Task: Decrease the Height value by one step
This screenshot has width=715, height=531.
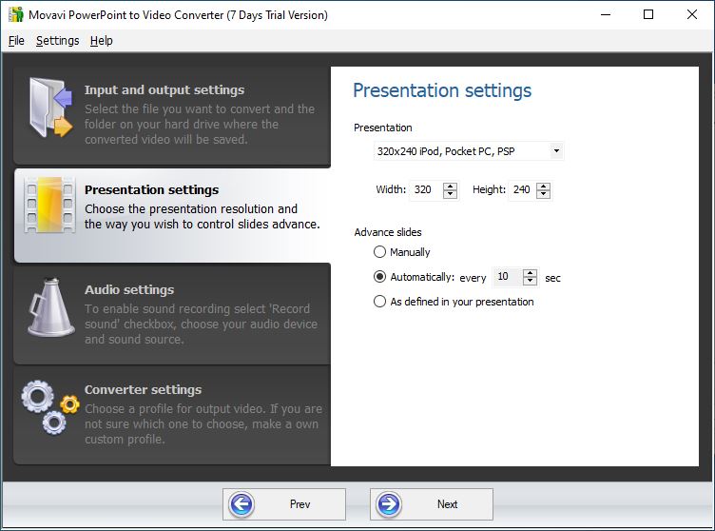Action: [543, 194]
